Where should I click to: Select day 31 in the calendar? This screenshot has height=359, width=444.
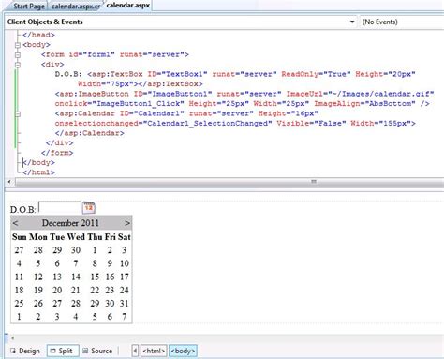(x=124, y=304)
